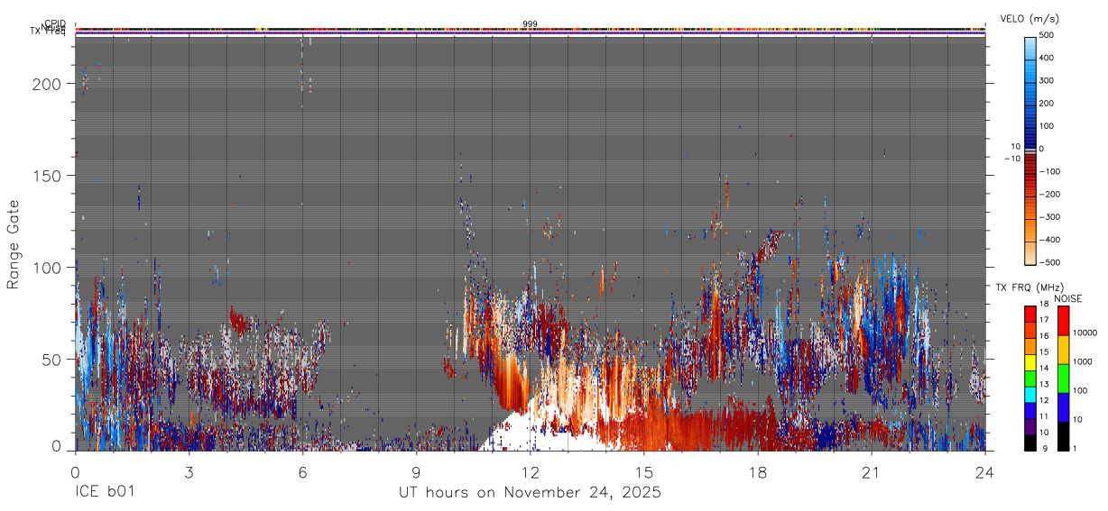
Task: Click the "9" hour tick on time axis
Action: point(416,472)
